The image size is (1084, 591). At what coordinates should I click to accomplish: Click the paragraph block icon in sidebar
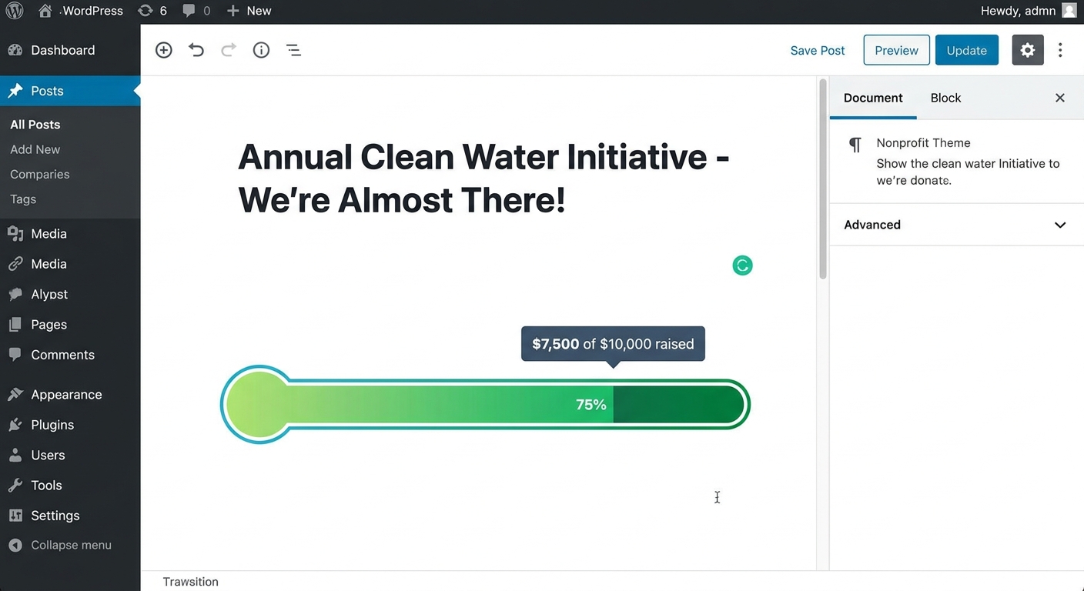click(x=855, y=145)
